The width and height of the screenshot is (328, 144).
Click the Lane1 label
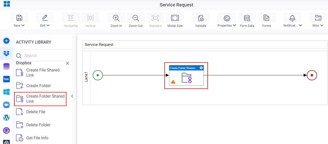86,77
